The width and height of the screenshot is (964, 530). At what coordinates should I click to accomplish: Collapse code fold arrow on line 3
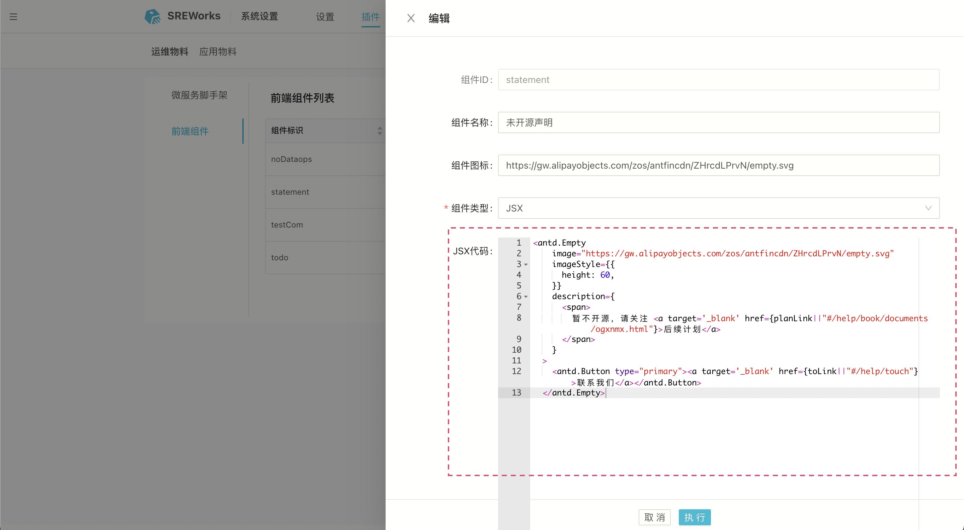tap(526, 264)
